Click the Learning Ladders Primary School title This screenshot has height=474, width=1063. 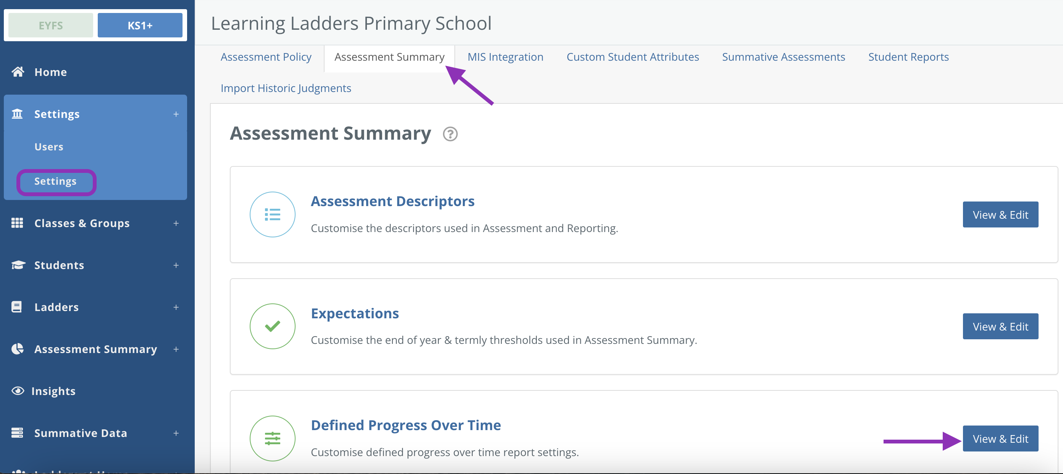(x=351, y=23)
